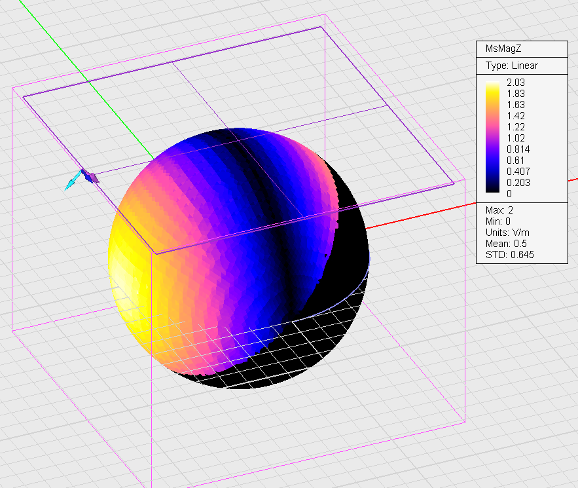Select the MsMagZ legend title
The width and height of the screenshot is (578, 488).
pos(503,49)
